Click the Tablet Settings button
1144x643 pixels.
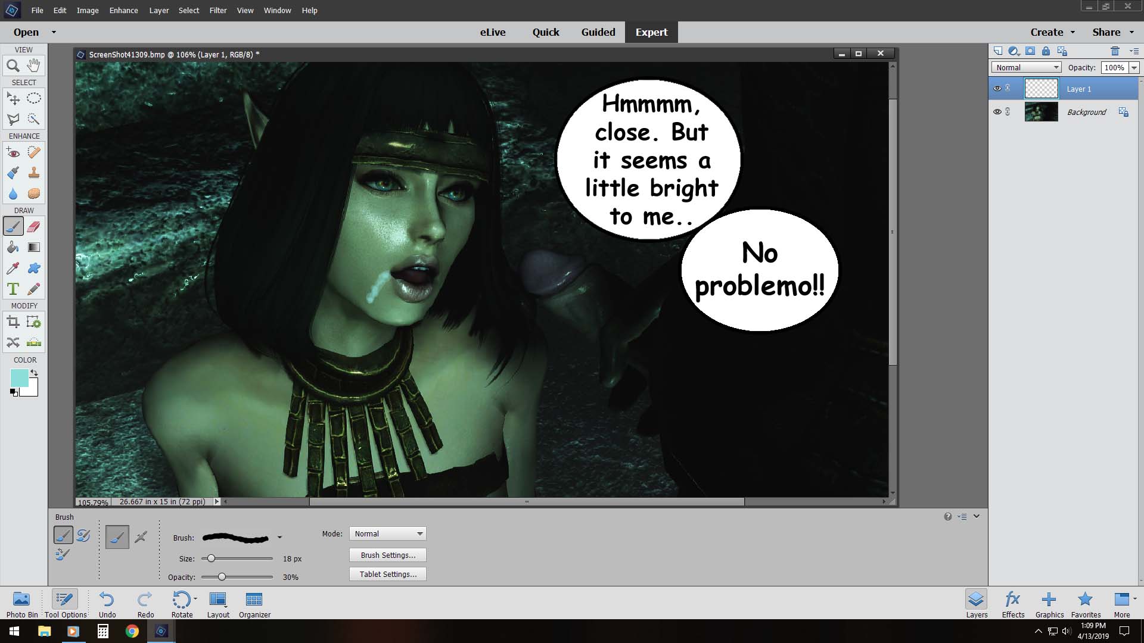point(388,574)
